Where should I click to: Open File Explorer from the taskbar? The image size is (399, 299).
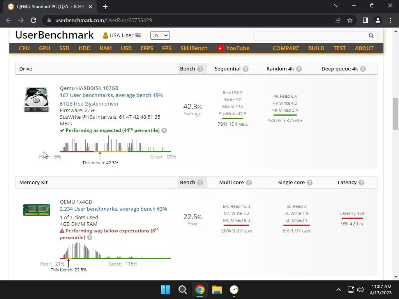pos(217,290)
